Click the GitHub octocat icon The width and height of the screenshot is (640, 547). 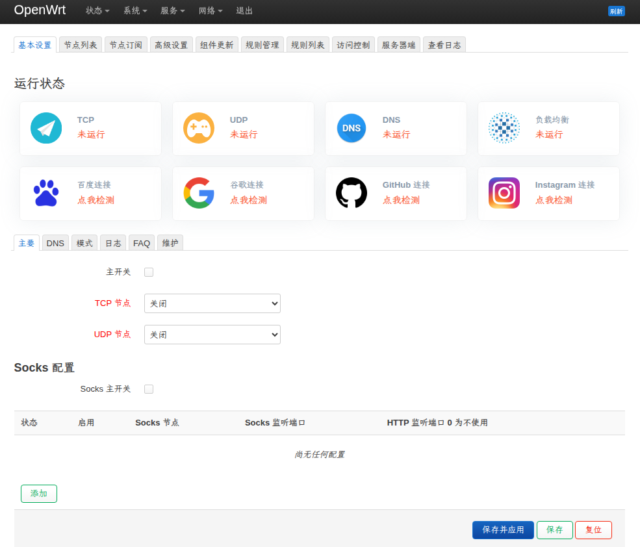click(x=352, y=193)
